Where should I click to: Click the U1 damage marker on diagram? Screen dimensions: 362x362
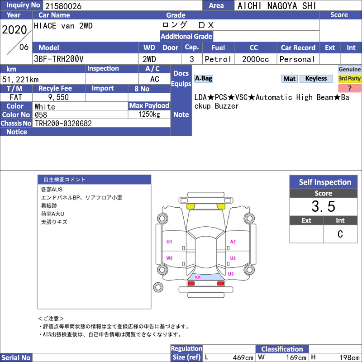pos(169,242)
